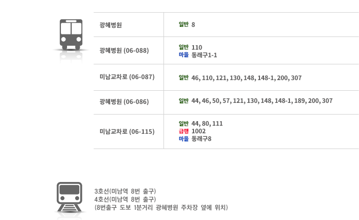Click the 동래구1-1 village bus text

204,55
